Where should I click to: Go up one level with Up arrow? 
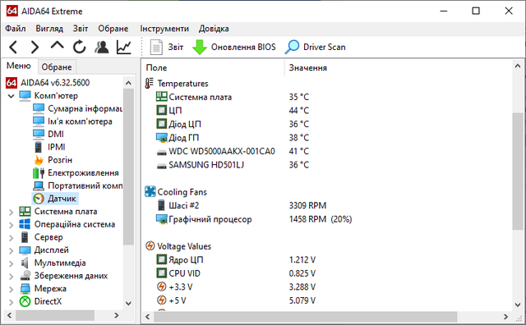(57, 45)
